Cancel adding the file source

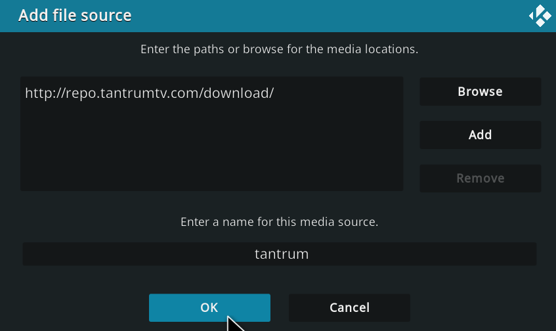(349, 307)
